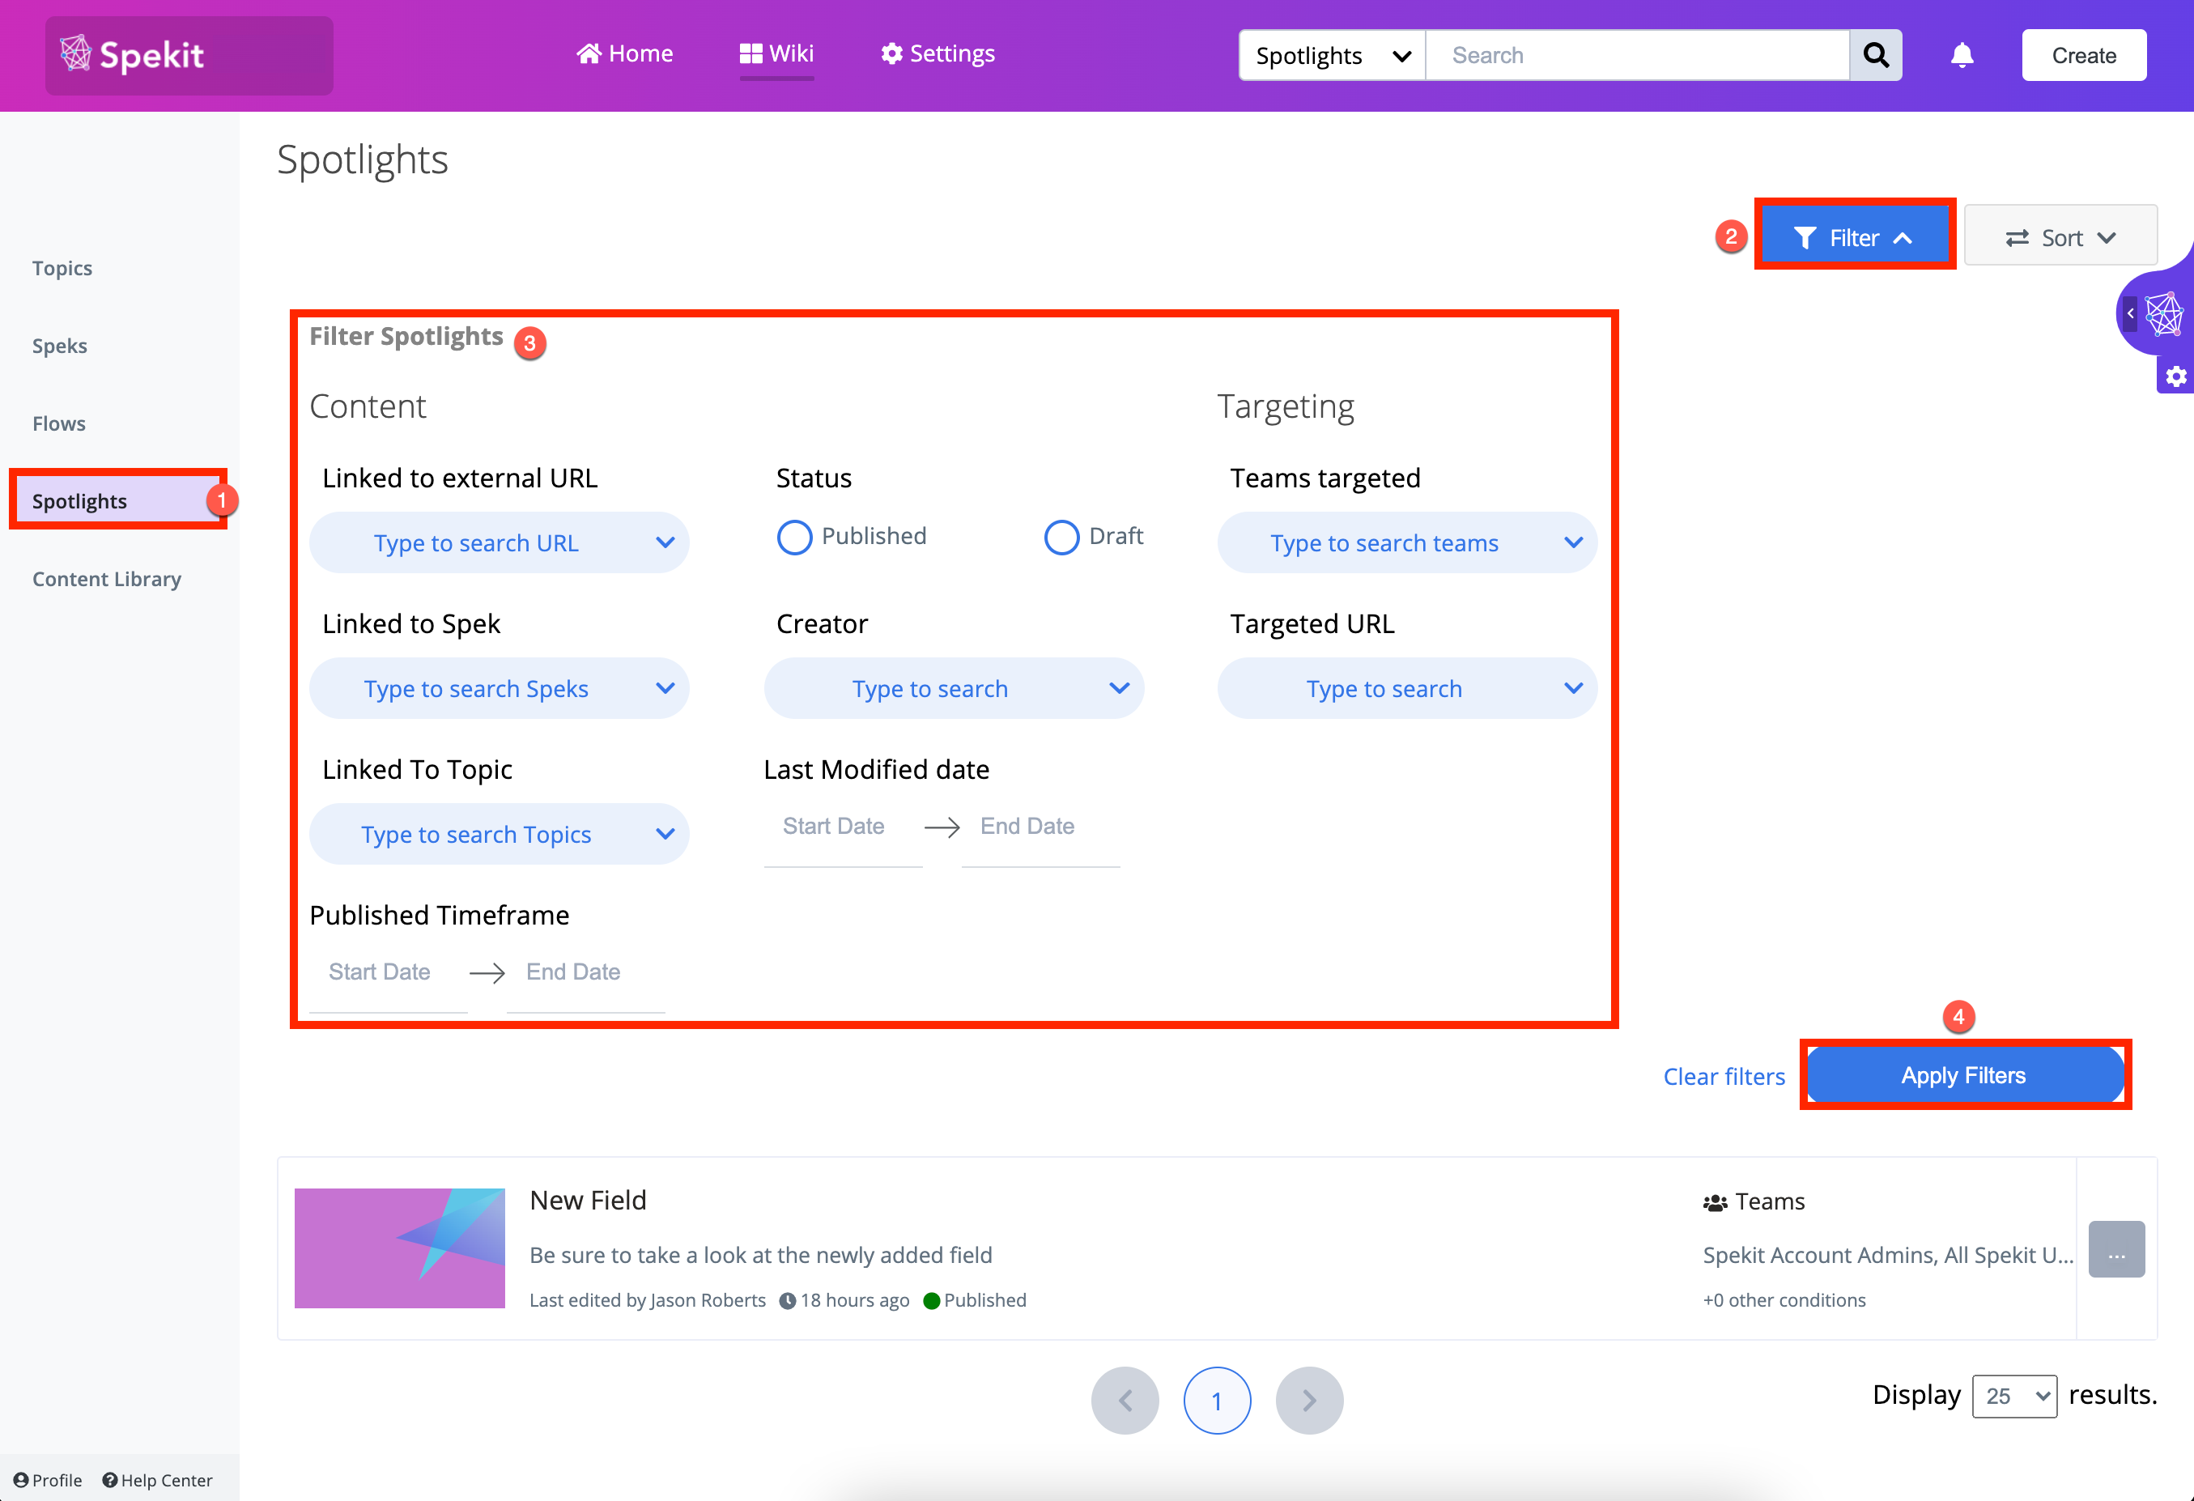Open the Spotlights search scope dropdown
Image resolution: width=2194 pixels, height=1501 pixels.
pos(1332,55)
